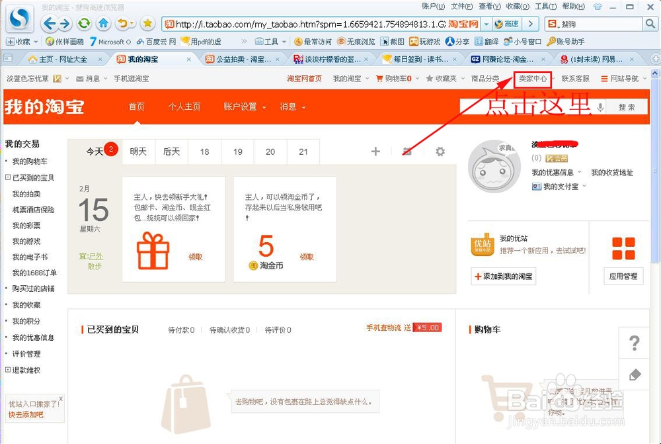Open 玩游戏 in the toolbar

(x=424, y=42)
